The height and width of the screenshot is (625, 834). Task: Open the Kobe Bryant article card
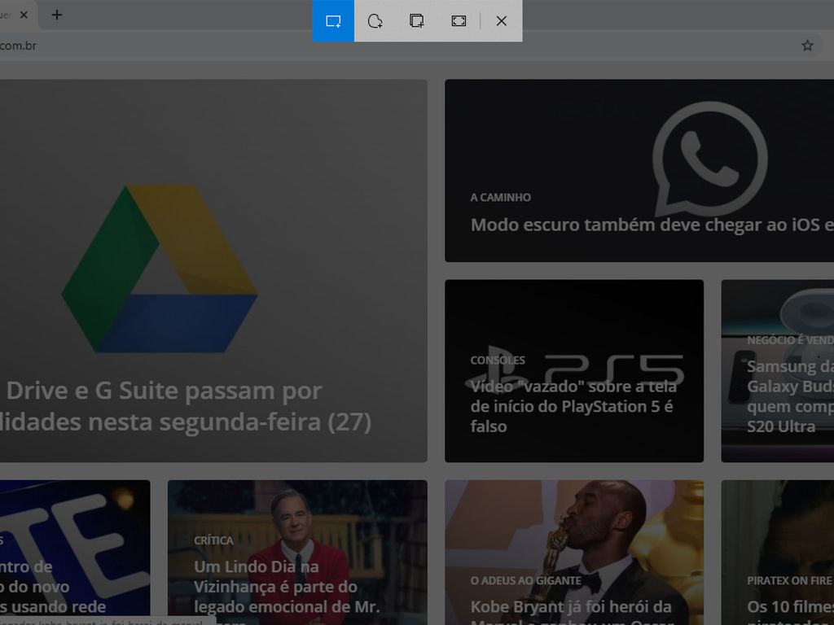[x=574, y=553]
